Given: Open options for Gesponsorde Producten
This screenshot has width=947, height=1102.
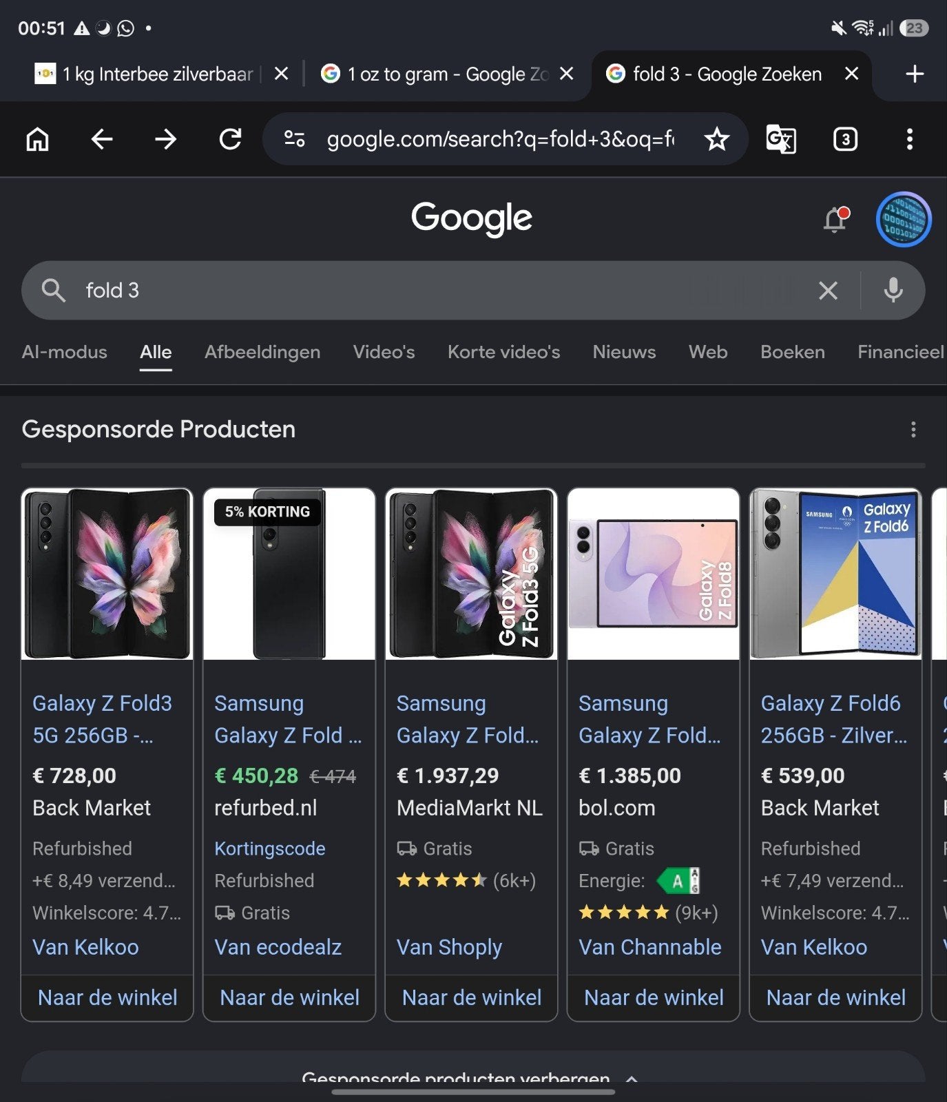Looking at the screenshot, I should [x=913, y=430].
